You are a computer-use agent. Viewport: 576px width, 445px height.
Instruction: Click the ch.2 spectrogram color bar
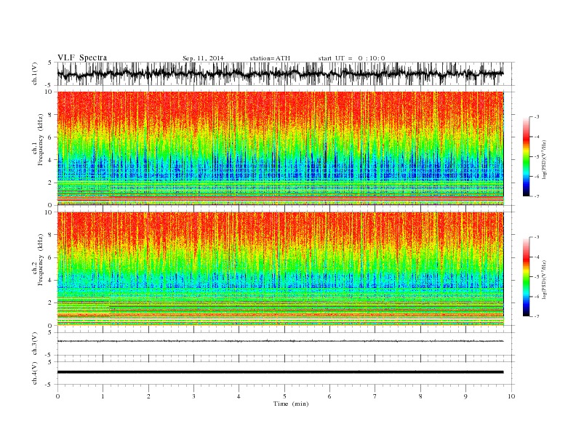click(527, 276)
